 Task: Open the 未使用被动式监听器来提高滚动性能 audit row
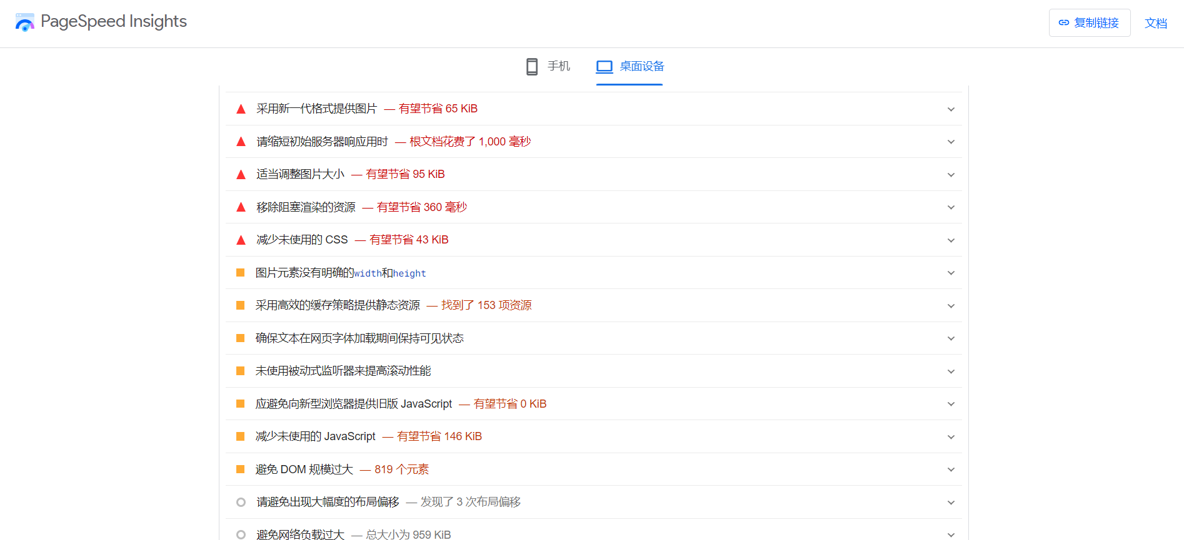343,371
